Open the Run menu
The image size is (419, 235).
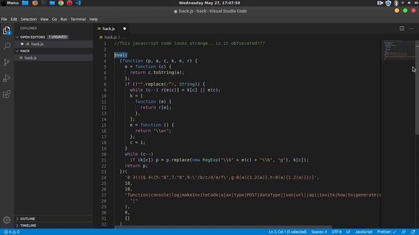64,19
